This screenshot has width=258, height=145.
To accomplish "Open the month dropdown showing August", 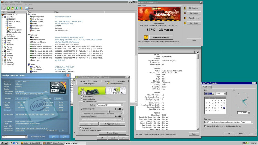I will click(213, 93).
